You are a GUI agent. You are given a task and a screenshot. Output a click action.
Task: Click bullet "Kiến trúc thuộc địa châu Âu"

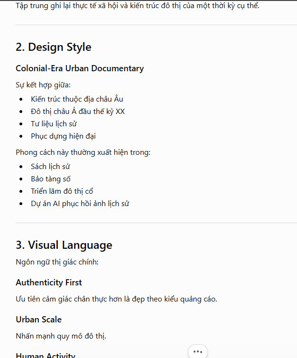point(77,99)
